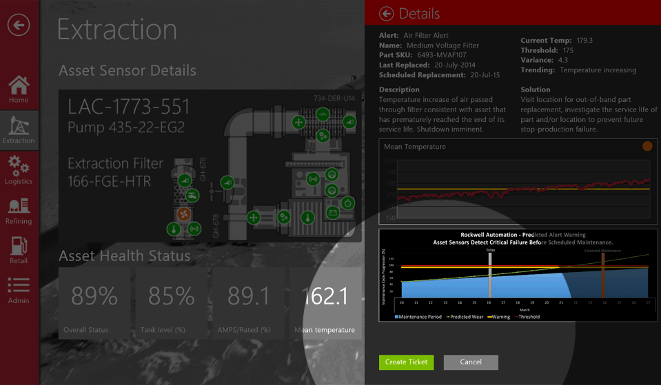Select the stopwatch timer sensor icon
Viewport: 661px width, 385px height.
tap(349, 202)
